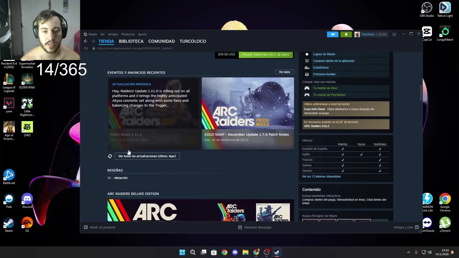459x258 pixels.
Task: Open the Battle.net desktop icon
Action: [x=9, y=177]
